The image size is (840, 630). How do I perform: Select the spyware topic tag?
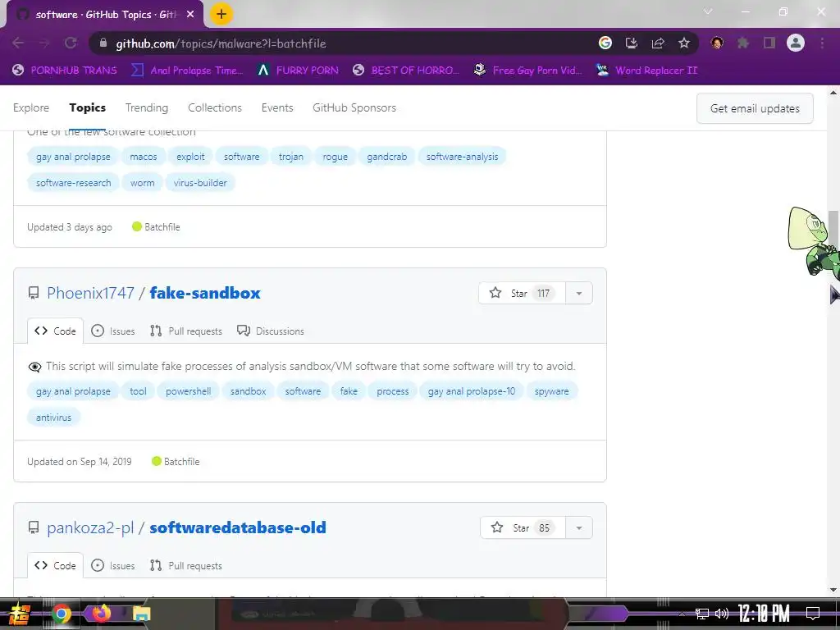[552, 391]
